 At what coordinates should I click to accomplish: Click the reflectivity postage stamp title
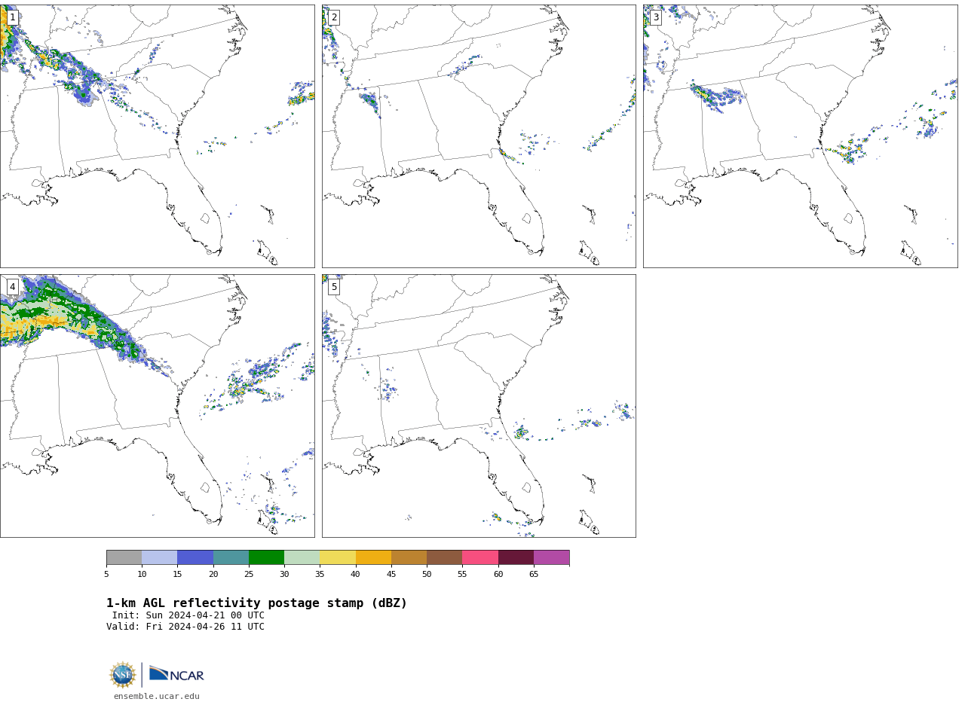(x=256, y=603)
